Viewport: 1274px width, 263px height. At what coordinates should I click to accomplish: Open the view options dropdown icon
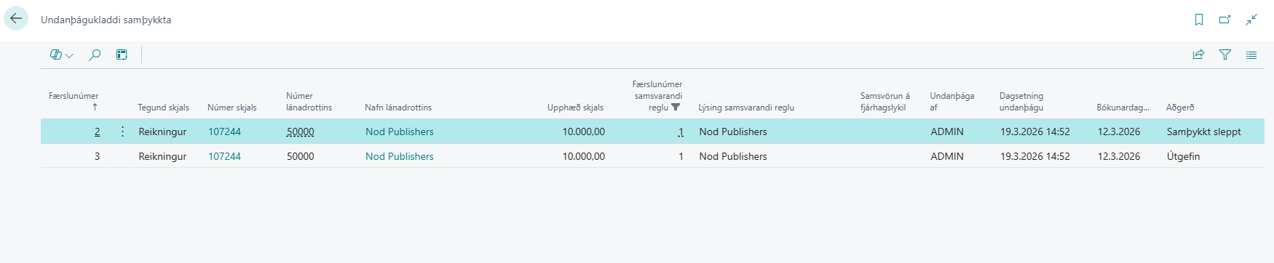62,54
